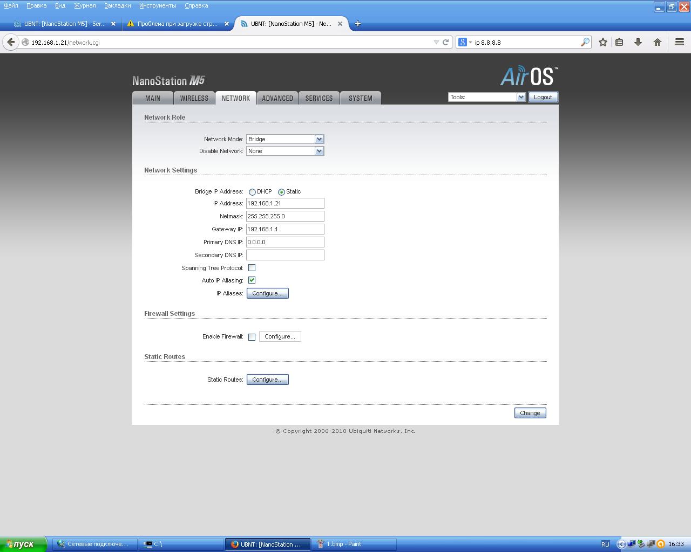Go to the ADVANCED tab
The image size is (691, 552).
[x=277, y=98]
